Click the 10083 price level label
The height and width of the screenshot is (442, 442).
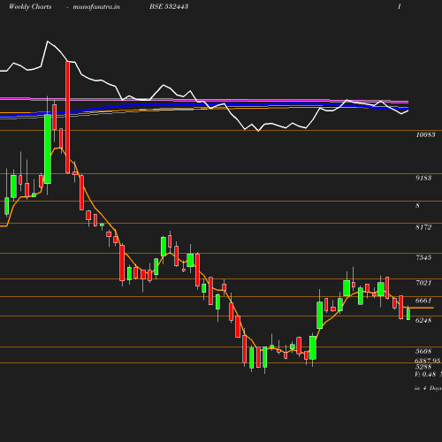coord(425,134)
